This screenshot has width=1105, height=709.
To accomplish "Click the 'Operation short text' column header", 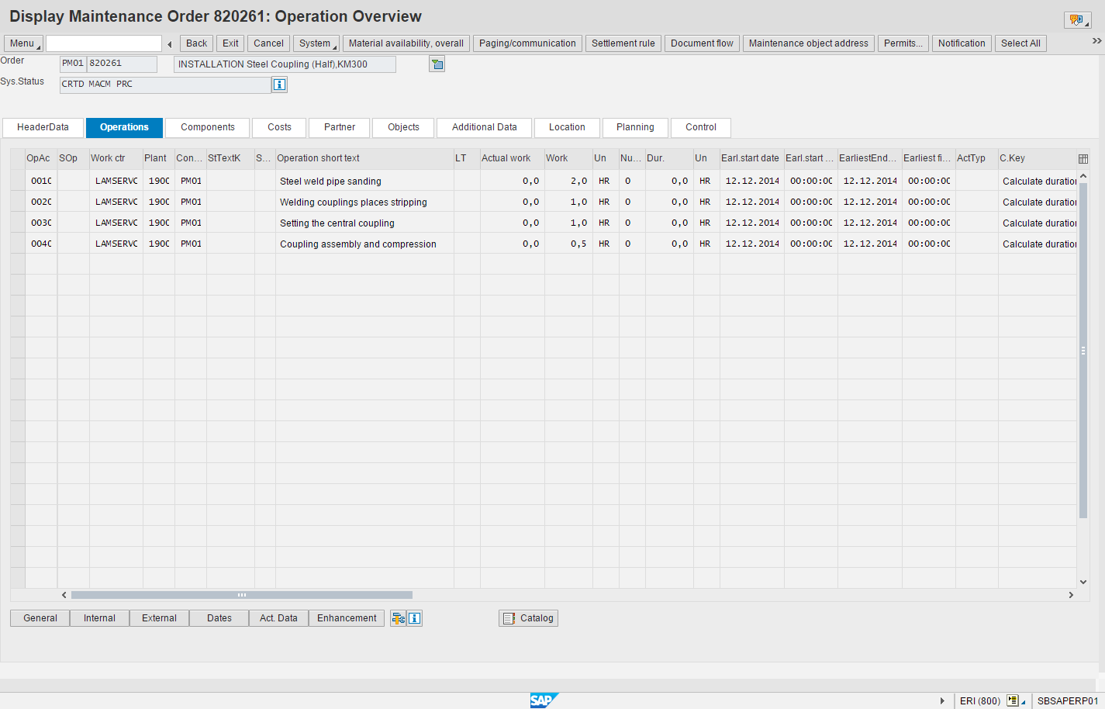I will (x=364, y=158).
